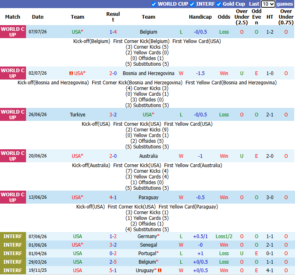Click the Paraguay team name
295x275 pixels.
pyautogui.click(x=148, y=198)
